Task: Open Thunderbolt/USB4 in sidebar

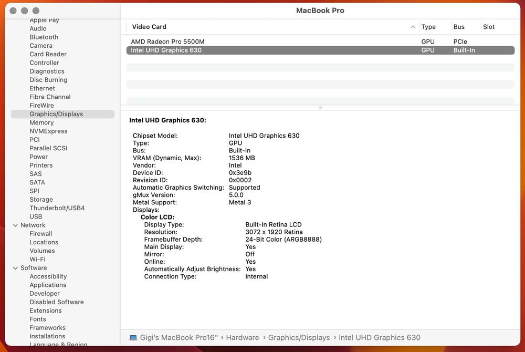Action: click(x=57, y=208)
